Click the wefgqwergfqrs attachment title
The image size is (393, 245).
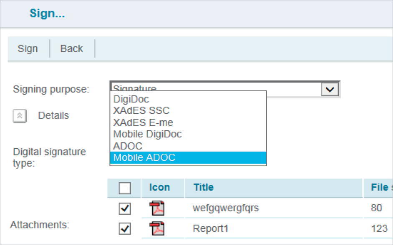226,208
